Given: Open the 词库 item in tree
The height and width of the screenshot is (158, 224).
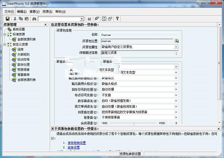Looking at the screenshot, I should click(21, 49).
